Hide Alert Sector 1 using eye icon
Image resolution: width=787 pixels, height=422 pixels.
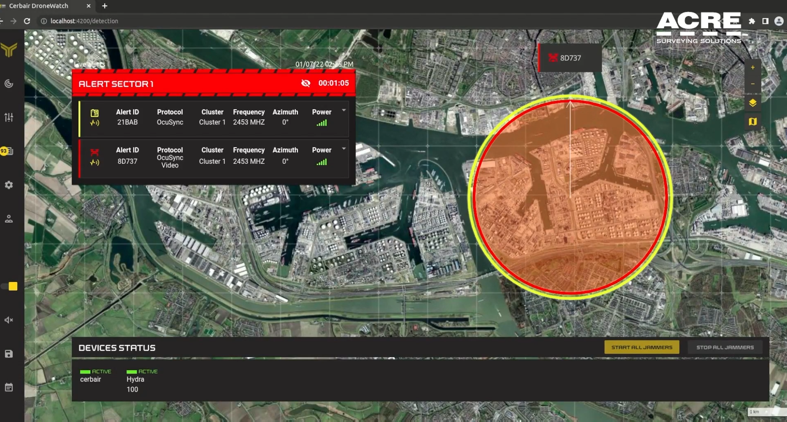pyautogui.click(x=306, y=83)
